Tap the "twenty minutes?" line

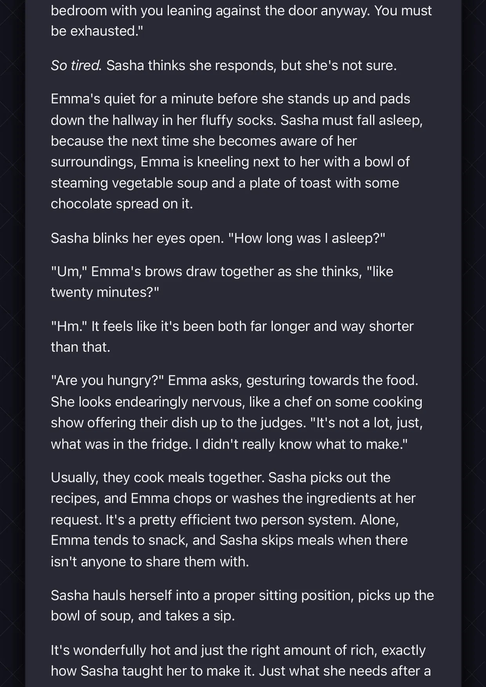tap(105, 292)
